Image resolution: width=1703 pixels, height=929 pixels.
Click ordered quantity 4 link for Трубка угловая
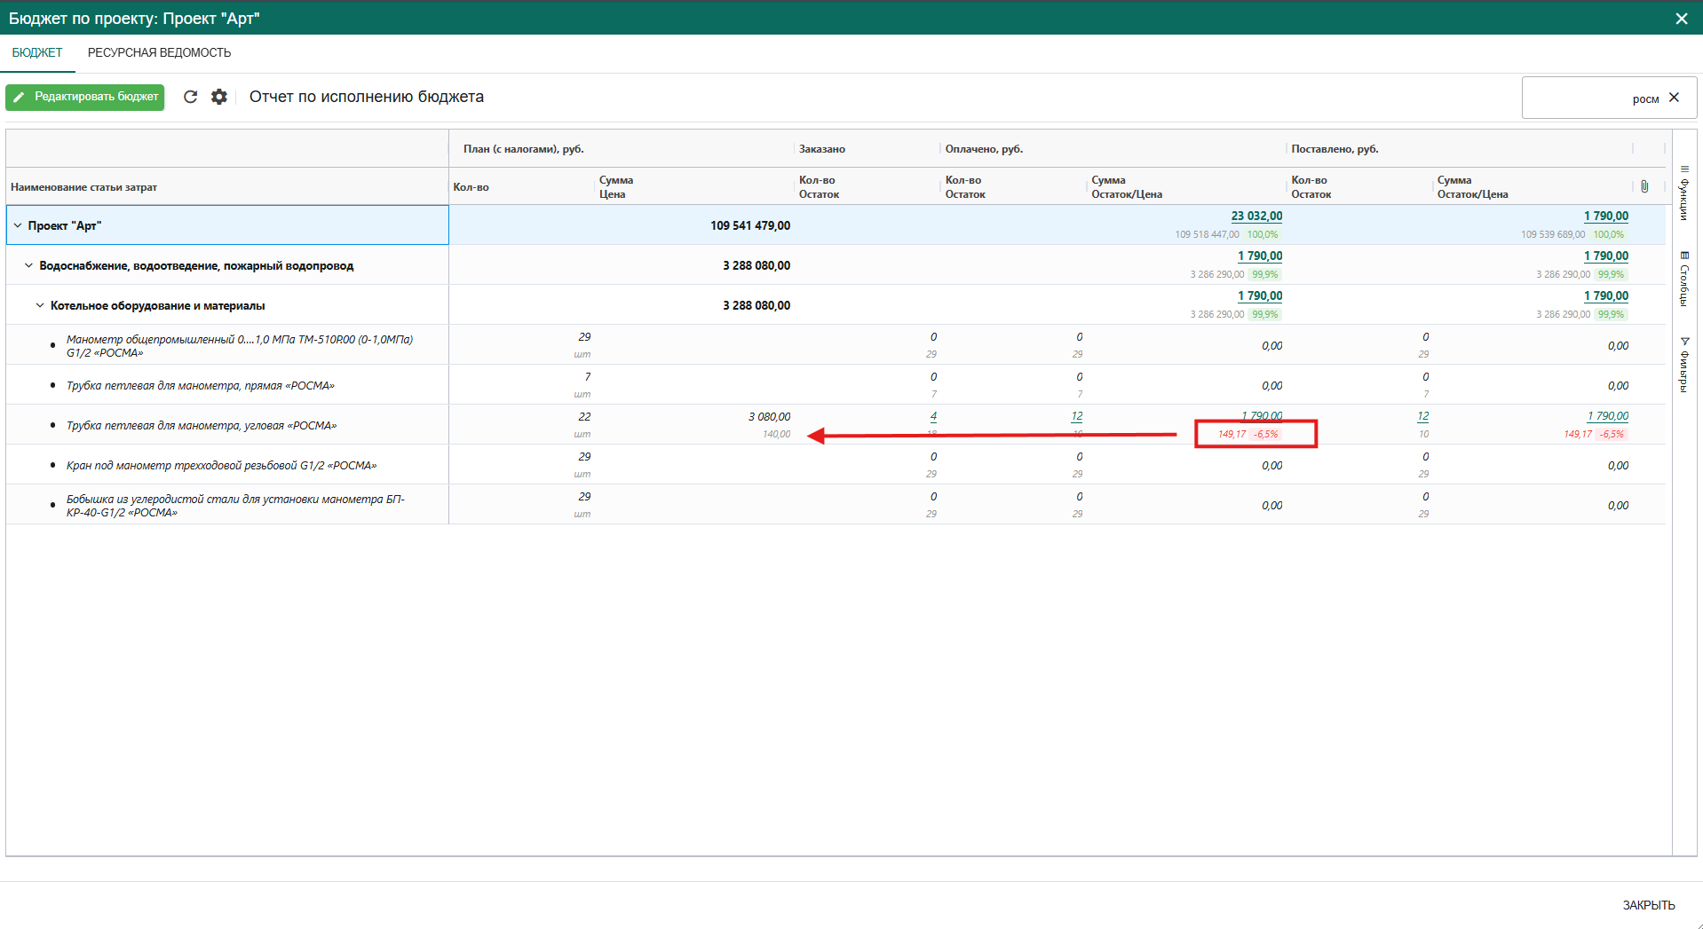[x=933, y=416]
